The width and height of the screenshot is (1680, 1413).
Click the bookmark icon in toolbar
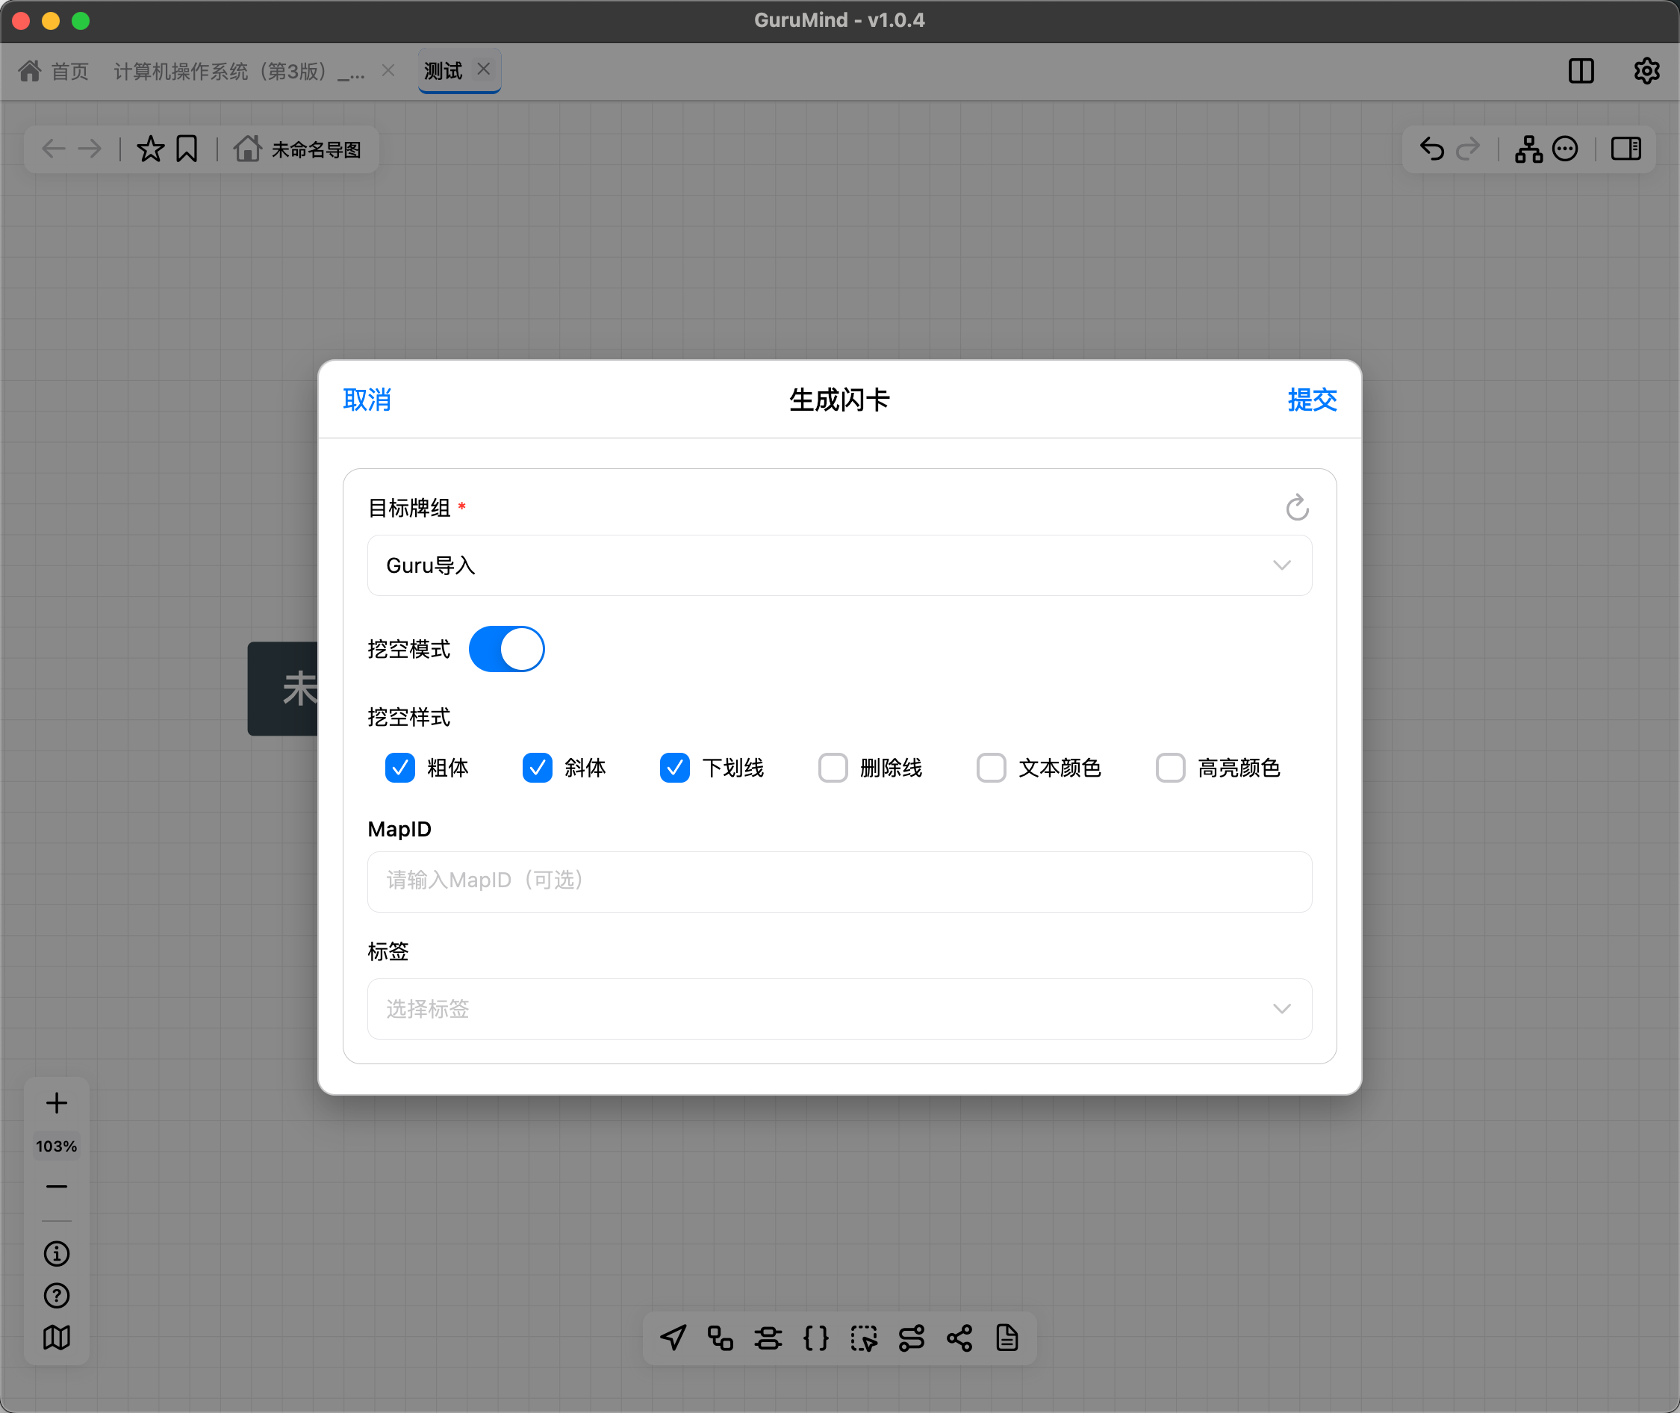click(187, 149)
